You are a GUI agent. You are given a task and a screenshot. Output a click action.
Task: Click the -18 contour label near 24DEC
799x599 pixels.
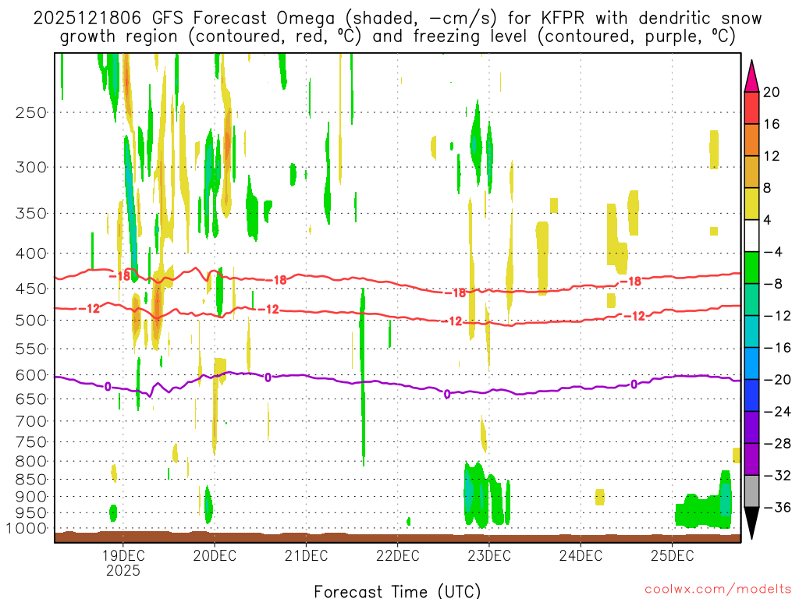(630, 281)
